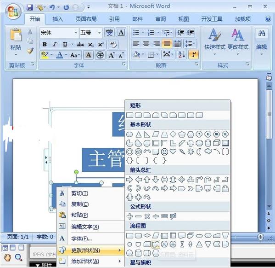Screen dimensions: 275x268
Task: Pick the flowchart decision diamond
Action: click(x=147, y=235)
